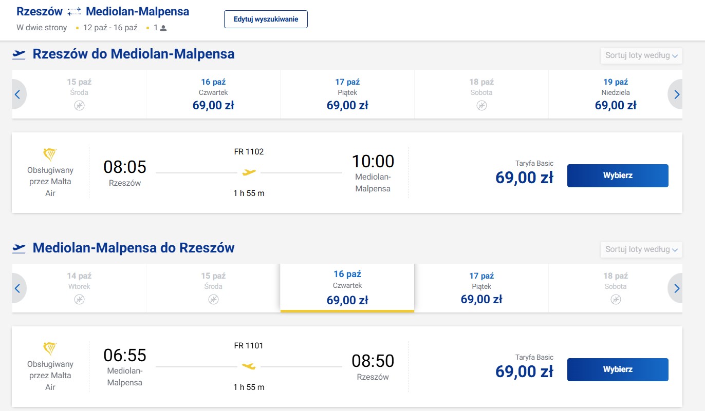
Task: Click no-flight icon under outbound 18 paź
Action: click(481, 105)
